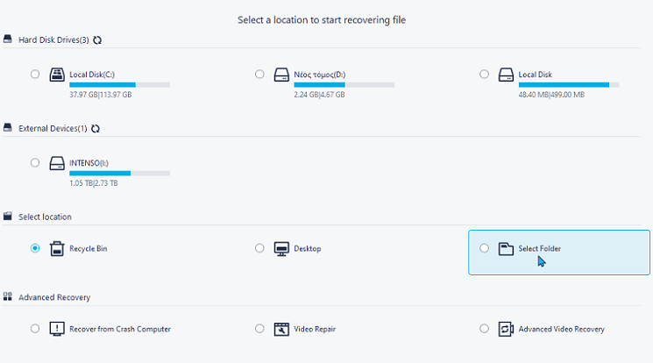Refresh the External Devices list
This screenshot has height=363, width=653.
click(96, 128)
